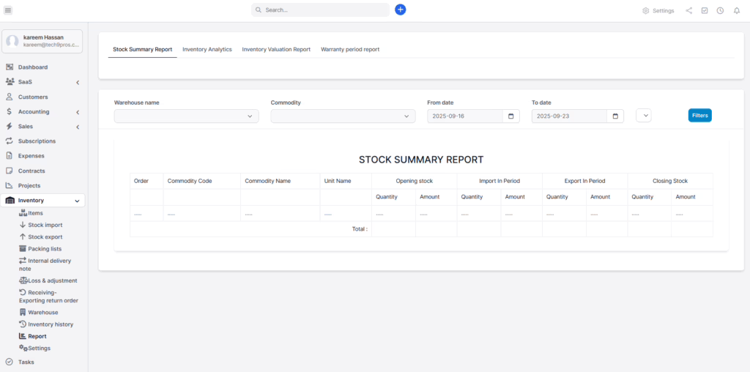Click the user avatar of kareem Hassan

pos(12,41)
